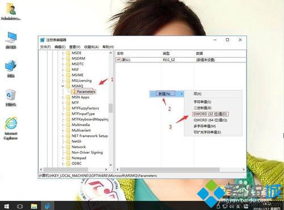Select Key (项) in the submenu
284x210 pixels.
click(198, 94)
